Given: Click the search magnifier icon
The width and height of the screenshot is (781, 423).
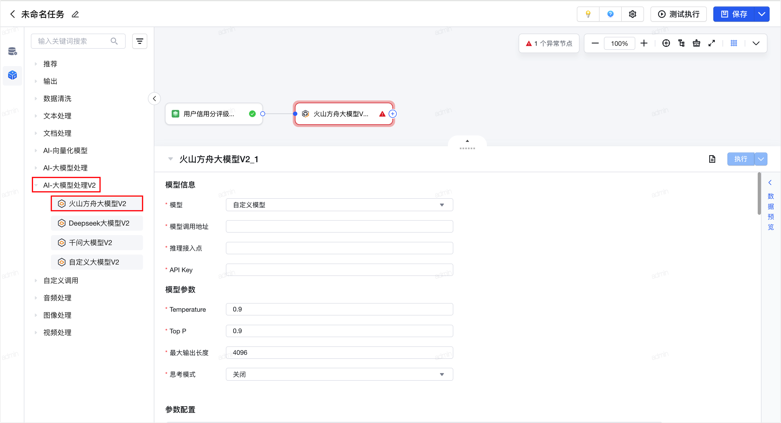Looking at the screenshot, I should click(114, 41).
